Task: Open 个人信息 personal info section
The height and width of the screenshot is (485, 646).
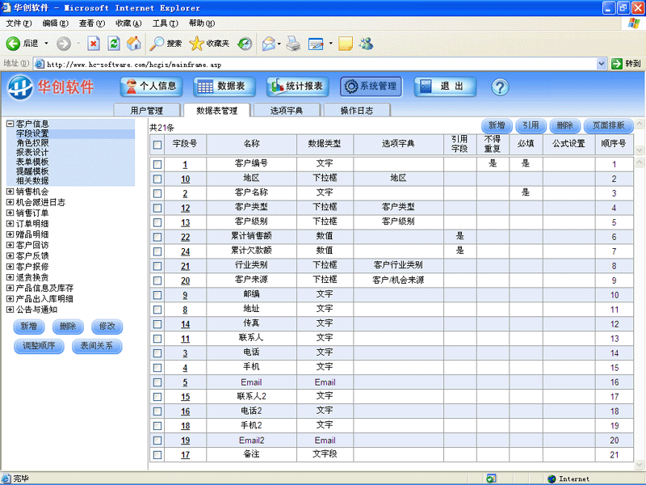Action: (151, 86)
